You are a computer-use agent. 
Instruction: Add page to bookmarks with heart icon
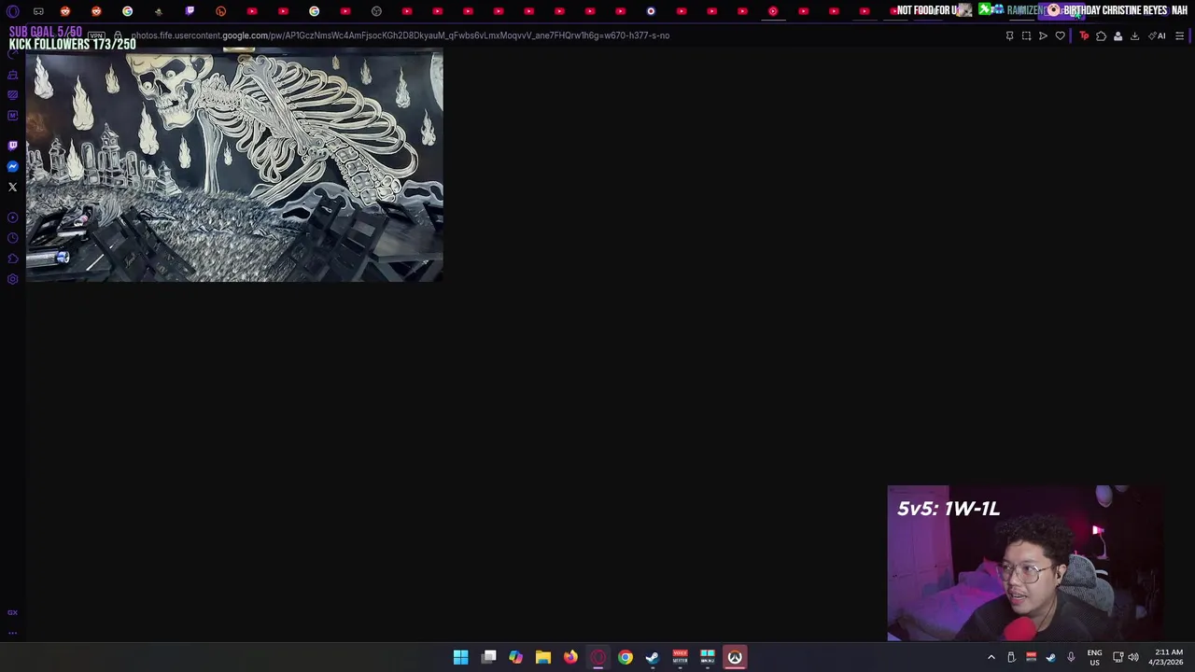tap(1060, 35)
